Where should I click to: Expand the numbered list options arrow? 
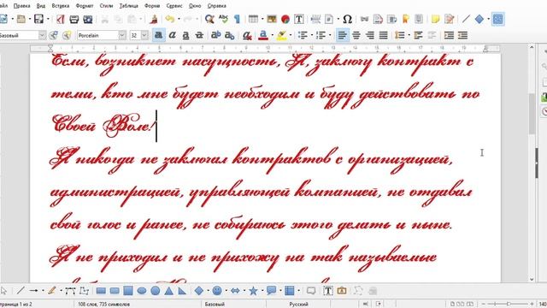[330, 35]
